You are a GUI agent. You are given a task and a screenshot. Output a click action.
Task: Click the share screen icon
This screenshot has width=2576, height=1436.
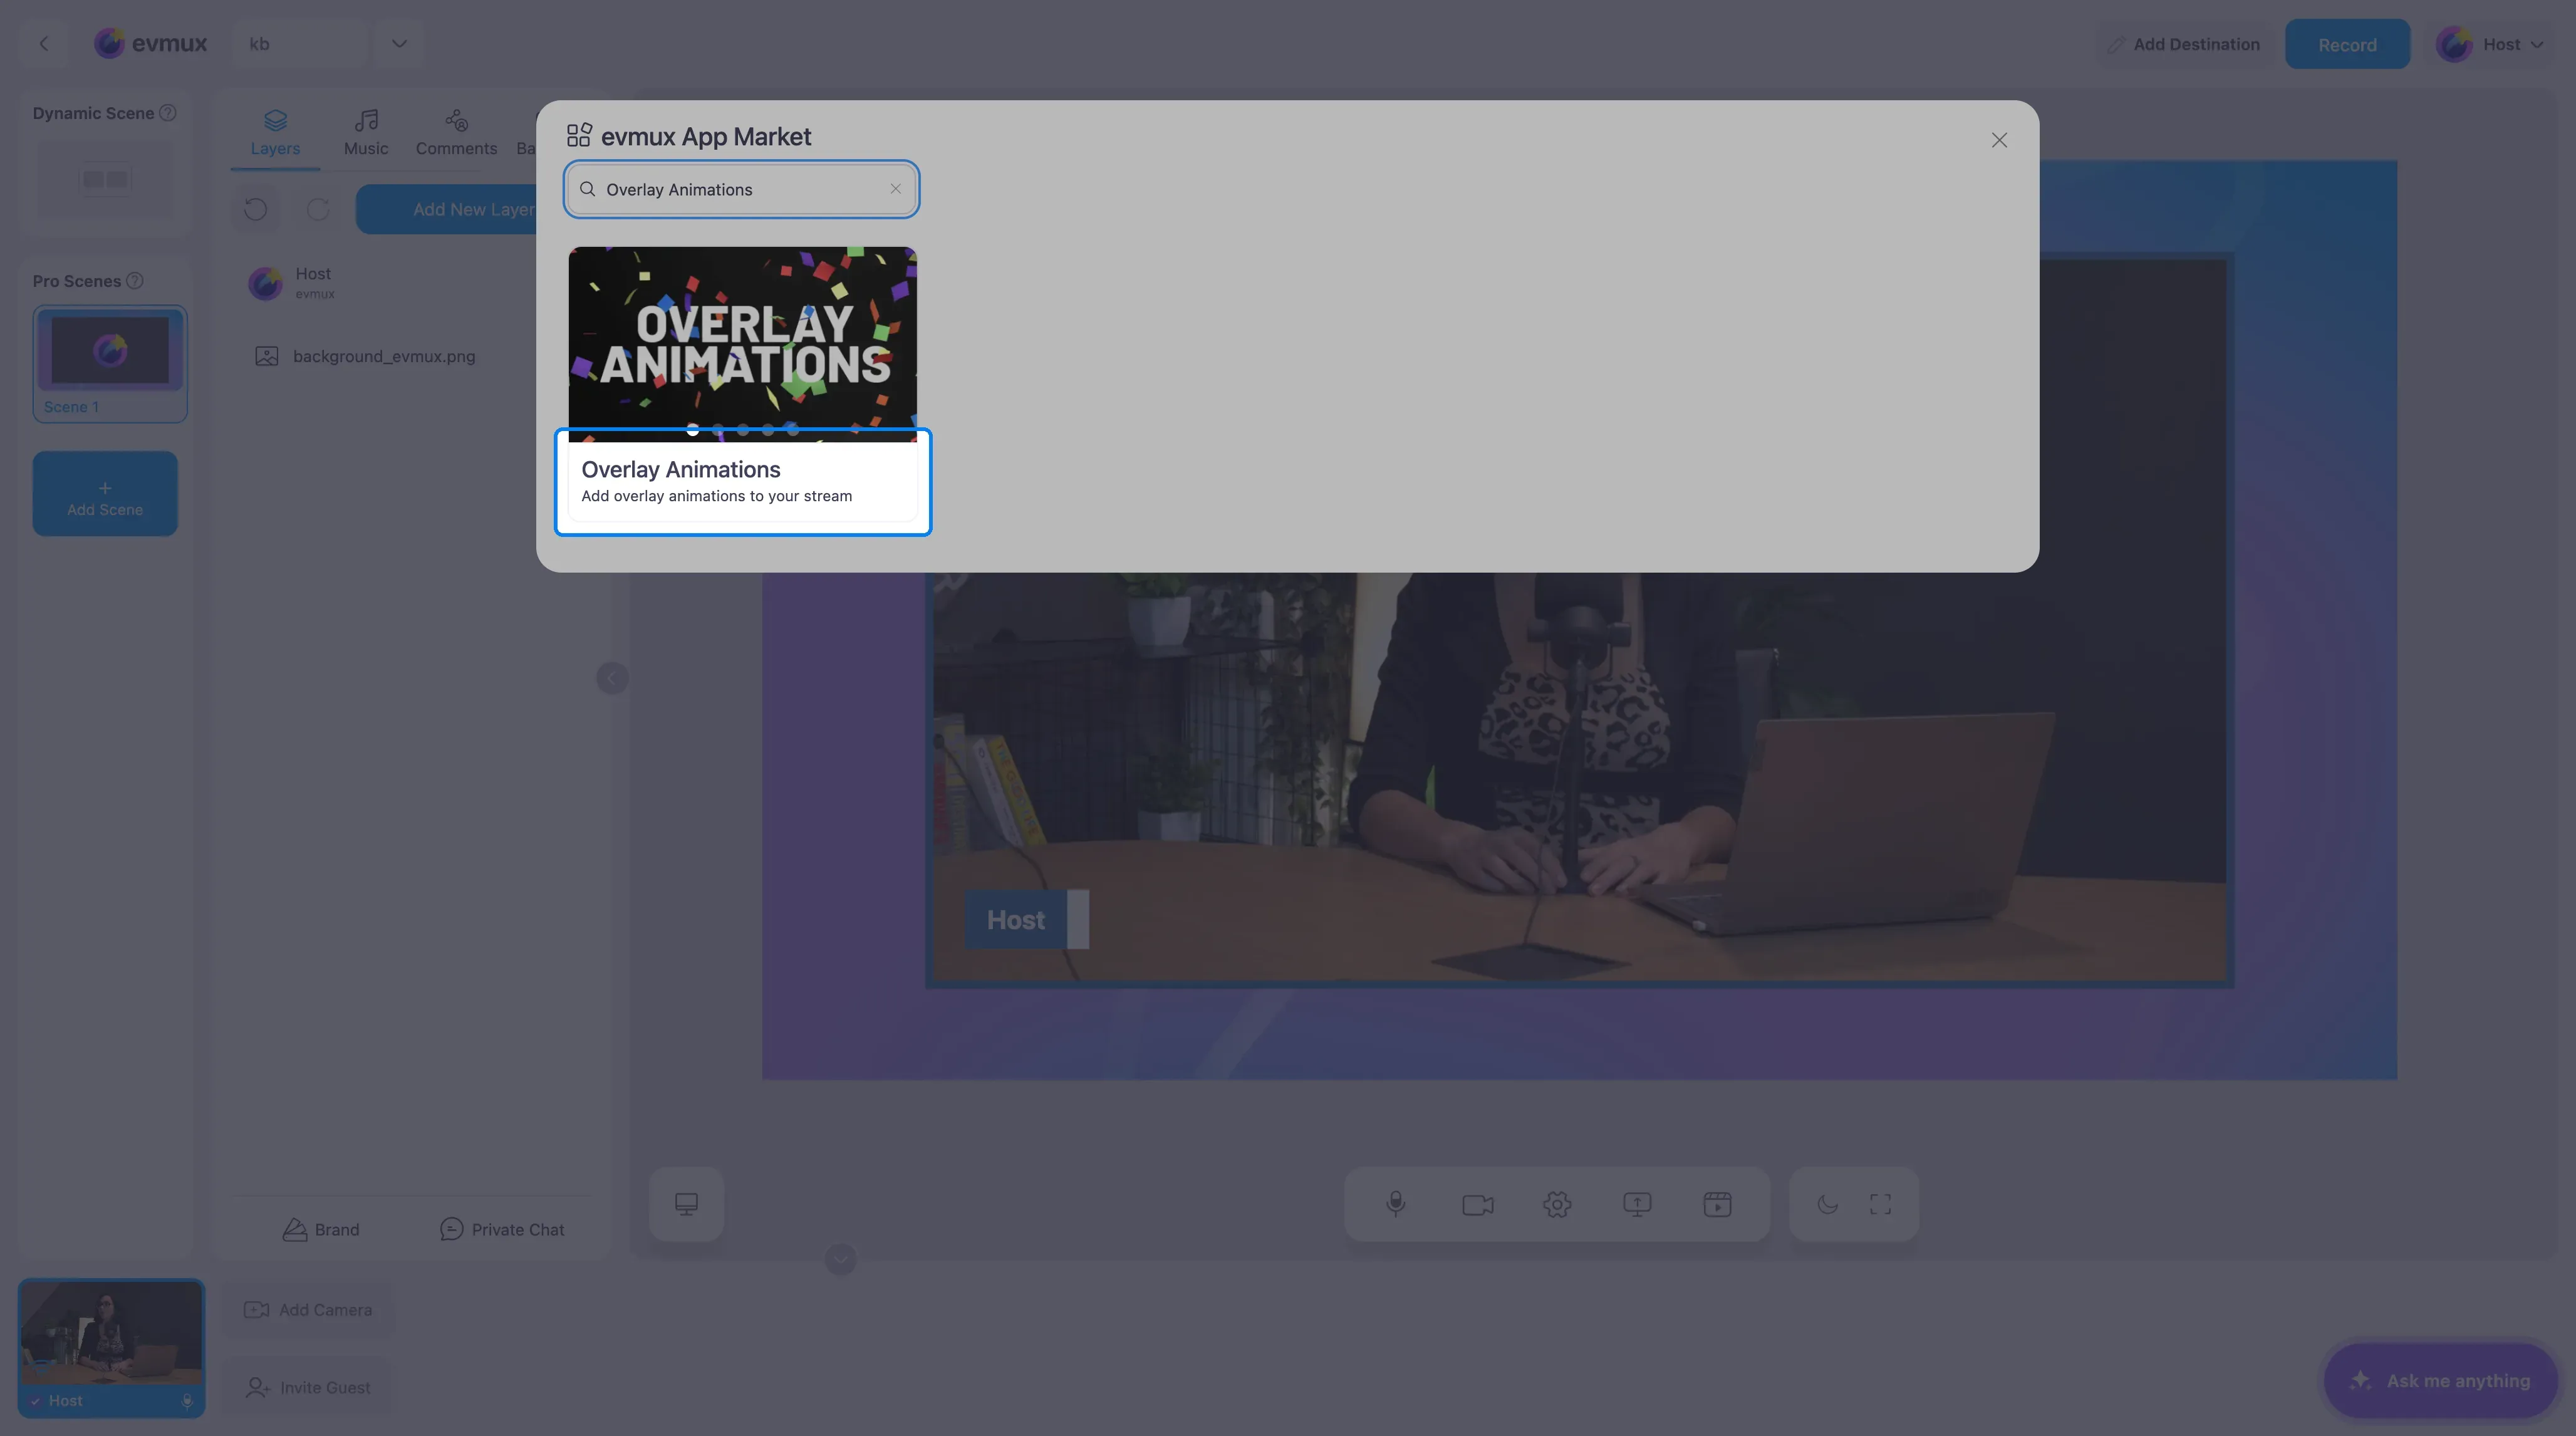1637,1204
